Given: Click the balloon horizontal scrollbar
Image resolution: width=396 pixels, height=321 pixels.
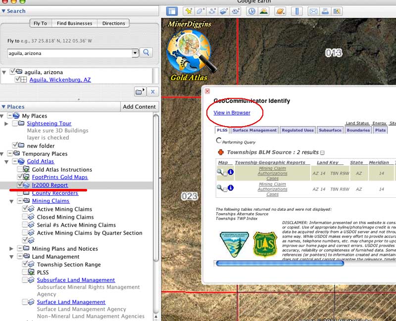Looking at the screenshot, I should click(x=280, y=264).
